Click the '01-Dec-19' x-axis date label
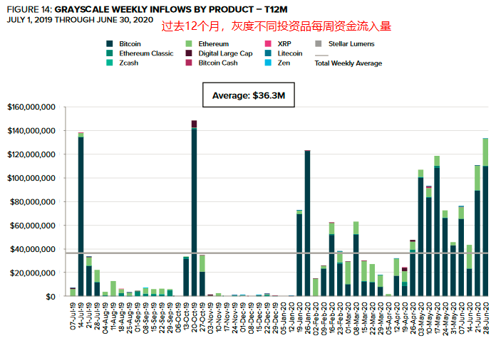This screenshot has width=496, height=338. [x=242, y=317]
